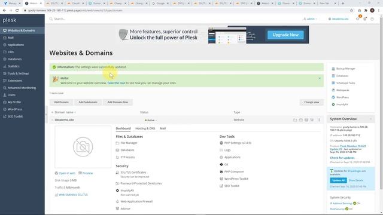The height and width of the screenshot is (215, 383).
Task: Switch to the Hosting & DNS tab
Action: (145, 128)
